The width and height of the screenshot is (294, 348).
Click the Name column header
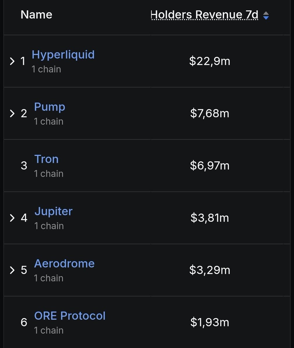(x=36, y=14)
